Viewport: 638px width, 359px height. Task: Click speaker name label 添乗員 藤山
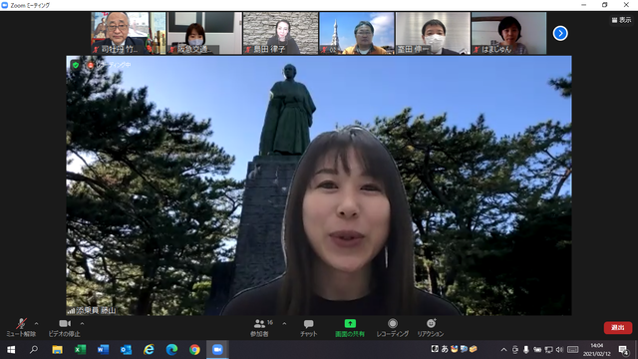pyautogui.click(x=96, y=310)
